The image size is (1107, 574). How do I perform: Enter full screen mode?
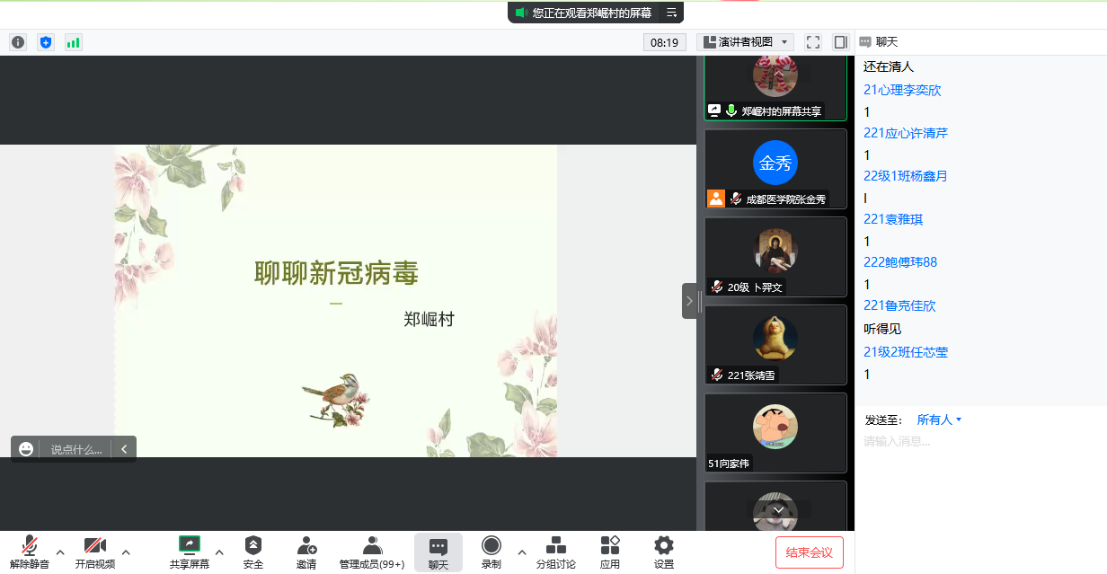tap(813, 42)
